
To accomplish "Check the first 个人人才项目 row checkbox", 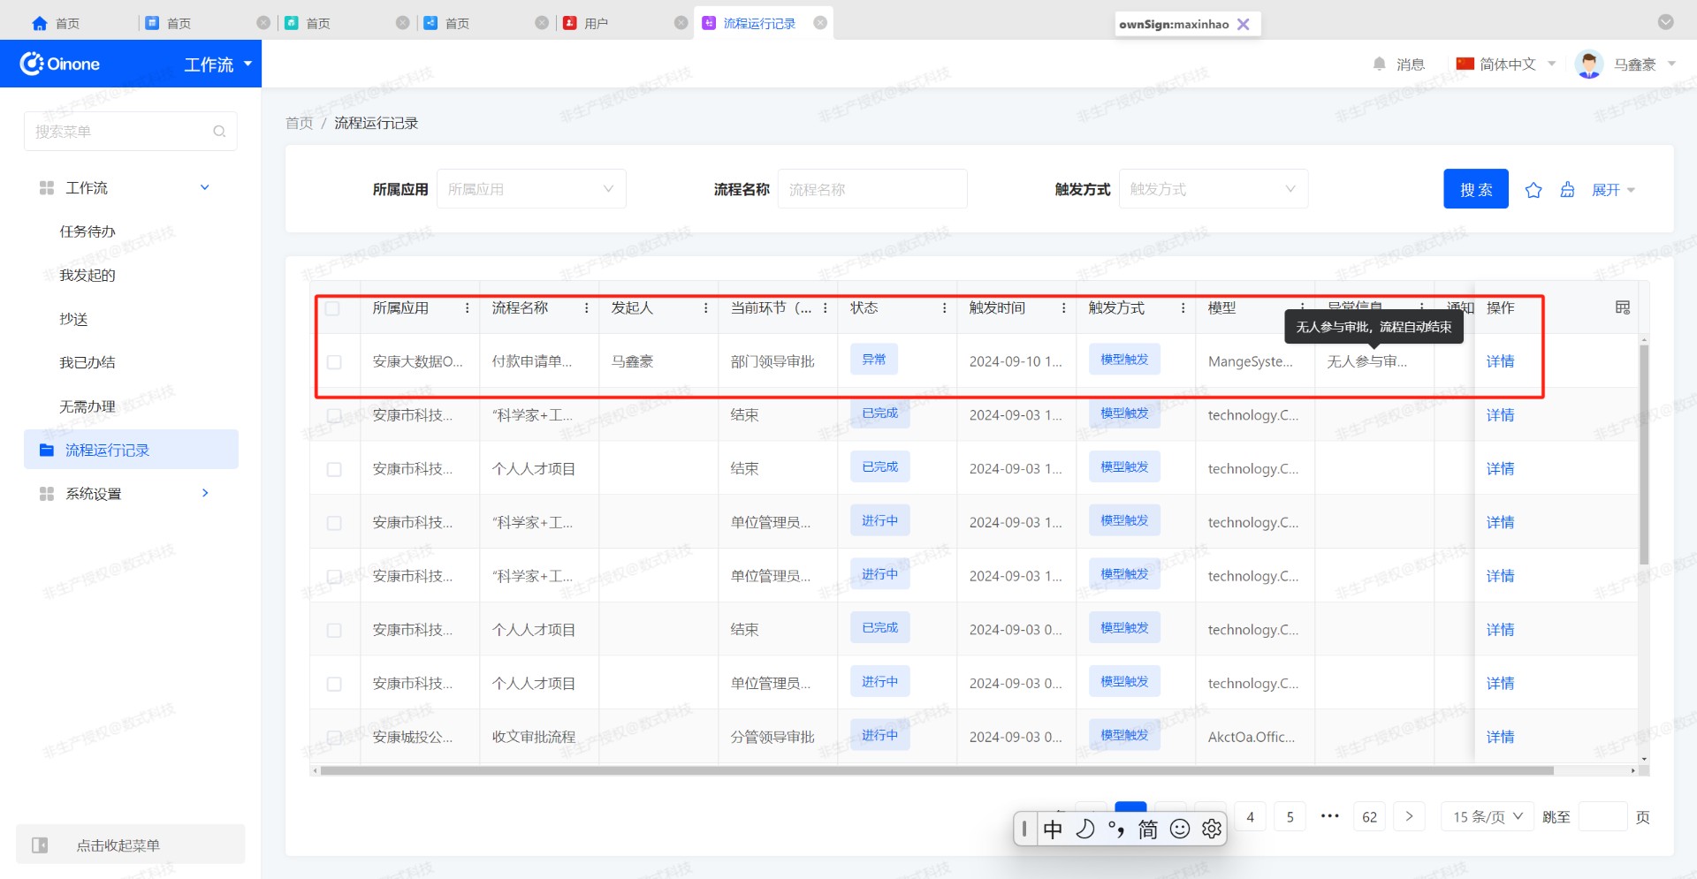I will point(334,469).
